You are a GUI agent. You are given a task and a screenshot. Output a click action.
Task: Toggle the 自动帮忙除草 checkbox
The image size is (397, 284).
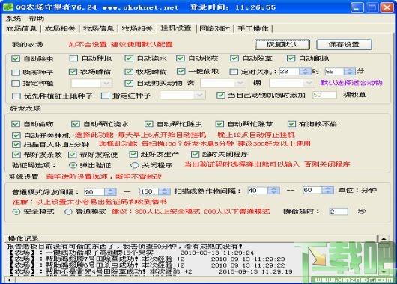[x=219, y=124]
